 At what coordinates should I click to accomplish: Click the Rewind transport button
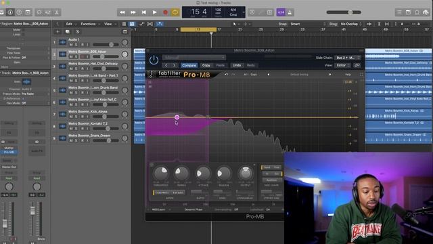(122, 12)
